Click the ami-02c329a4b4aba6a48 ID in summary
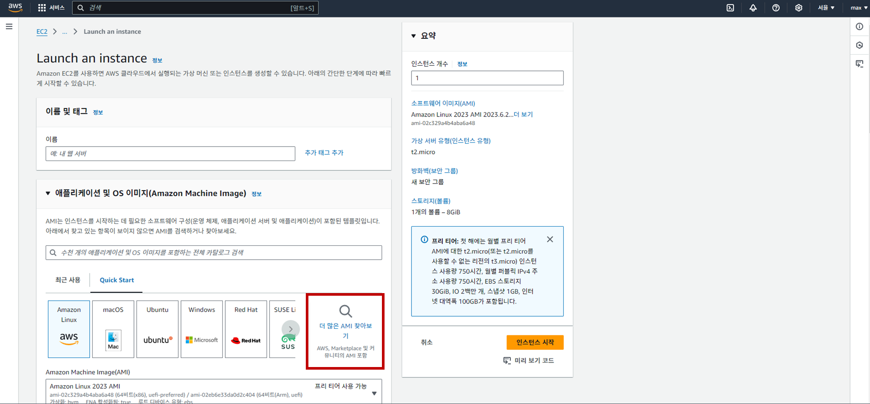Image resolution: width=870 pixels, height=404 pixels. [x=443, y=123]
